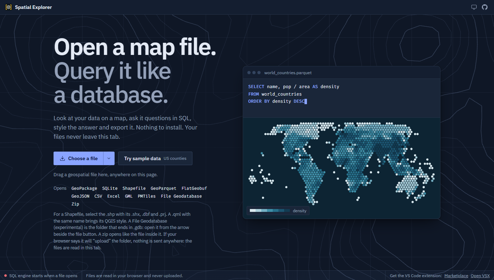Try sample data with US counties
Screen dimensions: 494x280
click(155, 158)
